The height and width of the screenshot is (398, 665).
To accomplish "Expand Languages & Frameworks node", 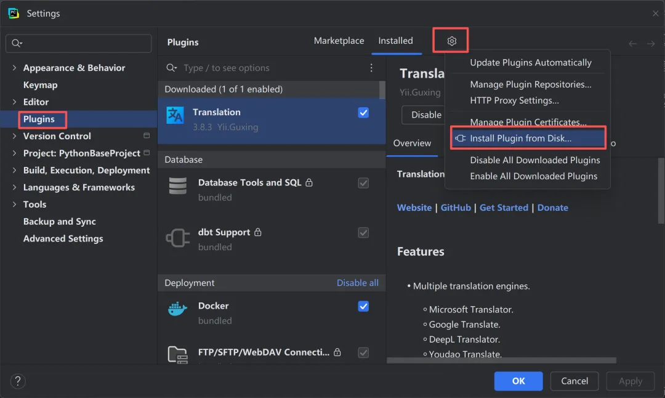I will pyautogui.click(x=14, y=187).
